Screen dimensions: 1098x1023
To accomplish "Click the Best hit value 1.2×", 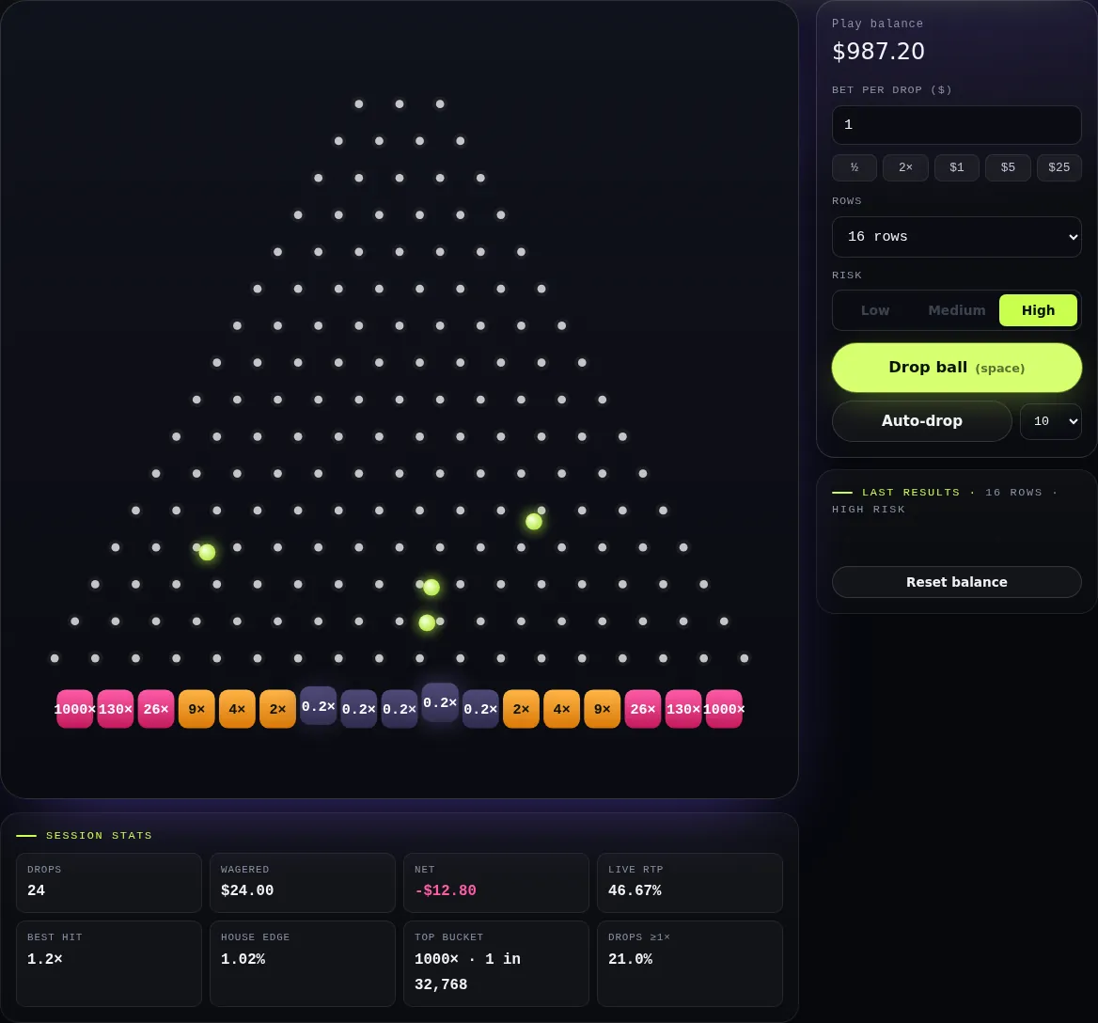I will [x=45, y=958].
